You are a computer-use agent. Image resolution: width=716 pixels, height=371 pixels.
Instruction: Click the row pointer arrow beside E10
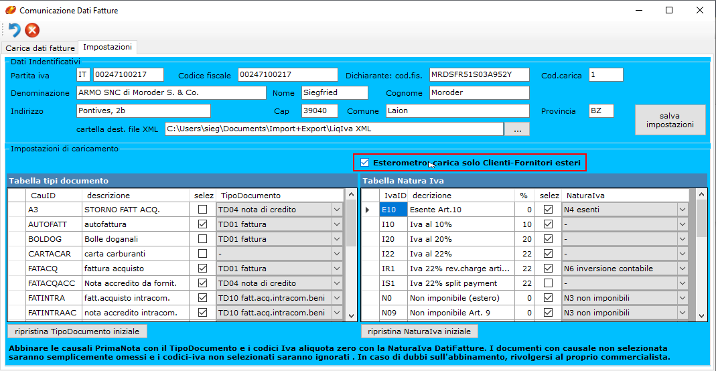366,210
